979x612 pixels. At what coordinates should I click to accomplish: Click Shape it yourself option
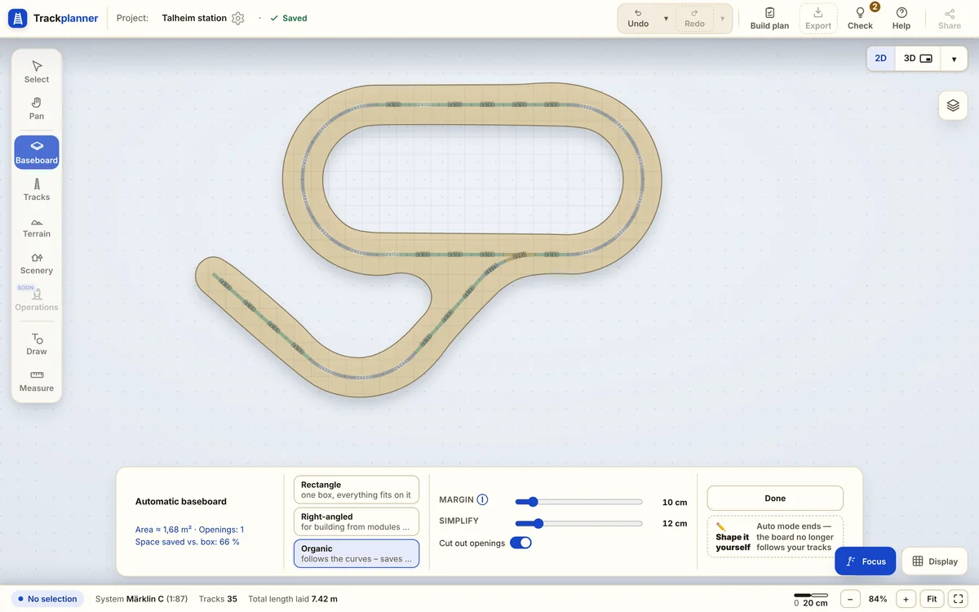[x=775, y=537]
